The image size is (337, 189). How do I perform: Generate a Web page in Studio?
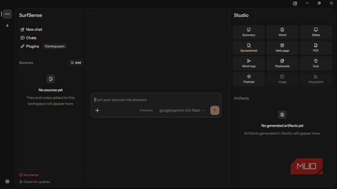pyautogui.click(x=283, y=48)
